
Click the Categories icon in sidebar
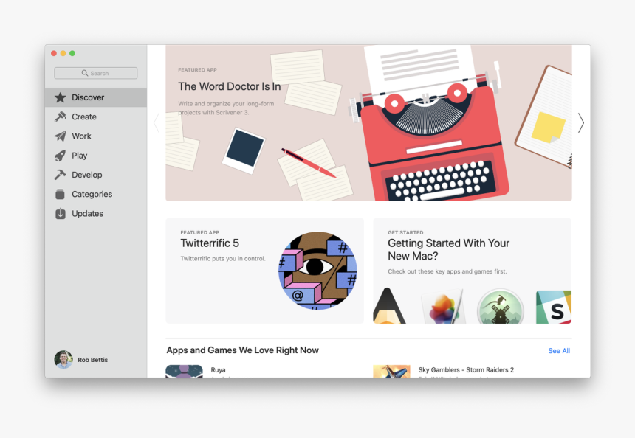(x=60, y=194)
